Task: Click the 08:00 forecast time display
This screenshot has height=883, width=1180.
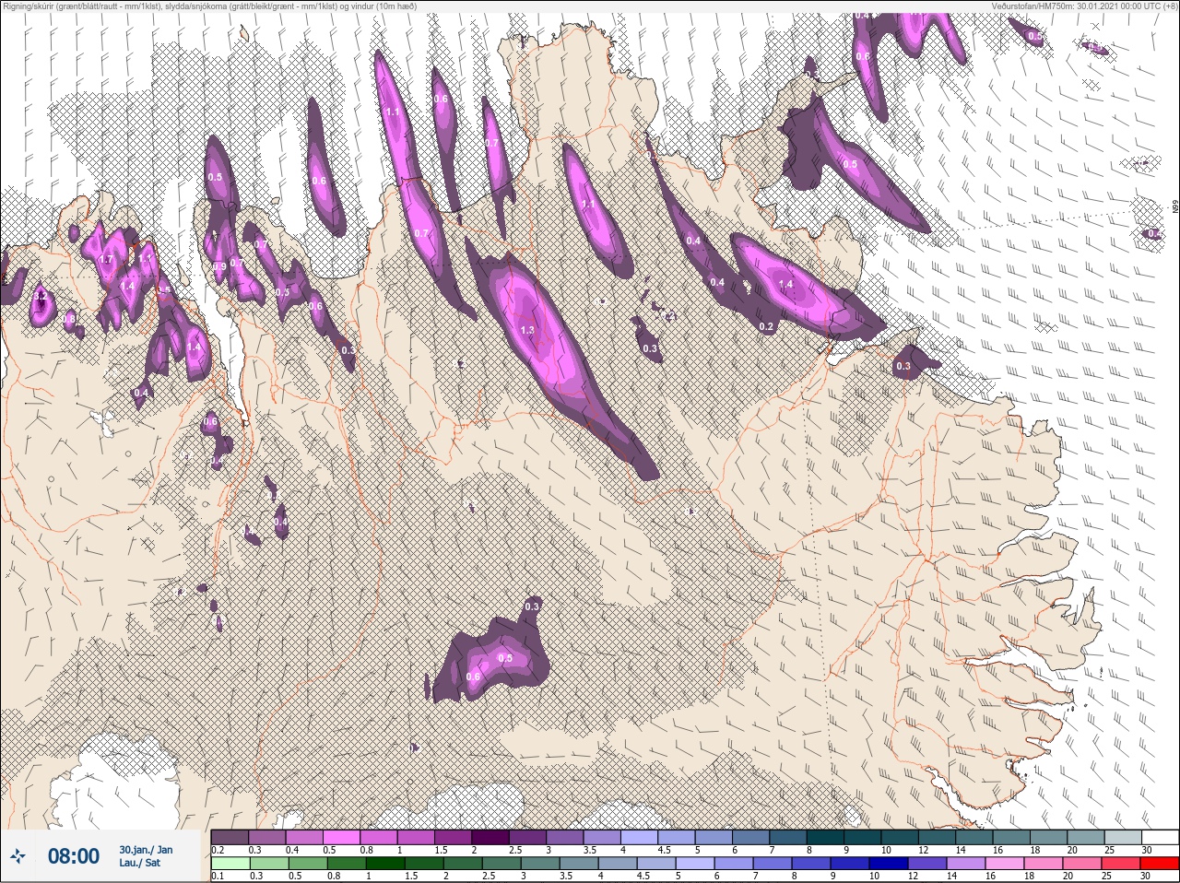Action: [74, 856]
